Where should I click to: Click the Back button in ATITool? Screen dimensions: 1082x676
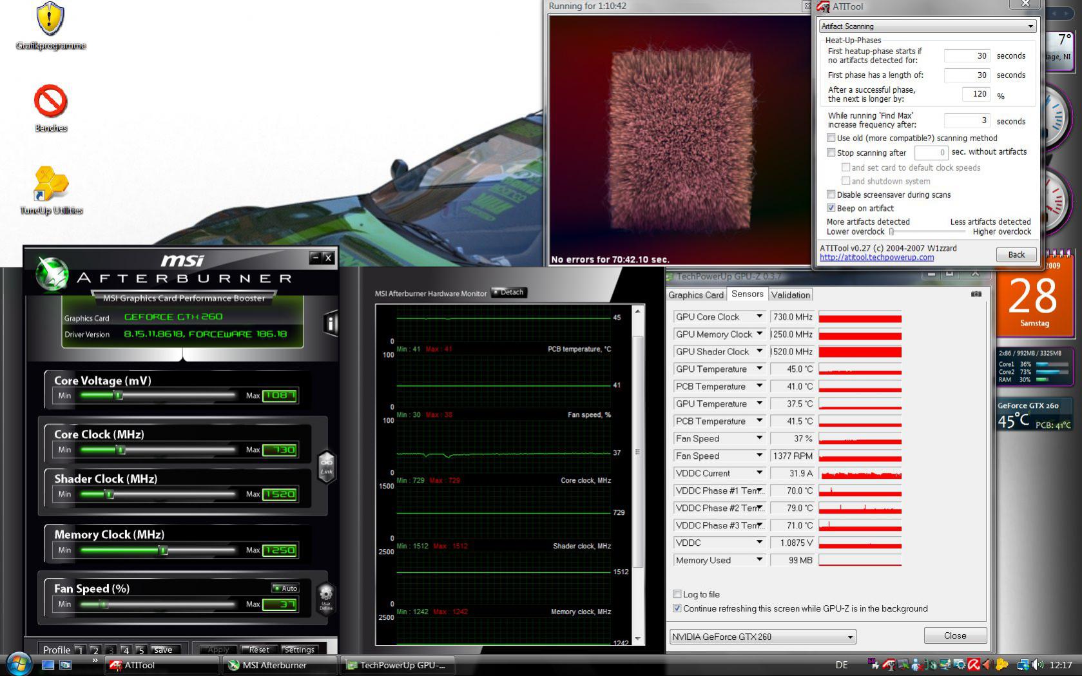tap(1016, 255)
